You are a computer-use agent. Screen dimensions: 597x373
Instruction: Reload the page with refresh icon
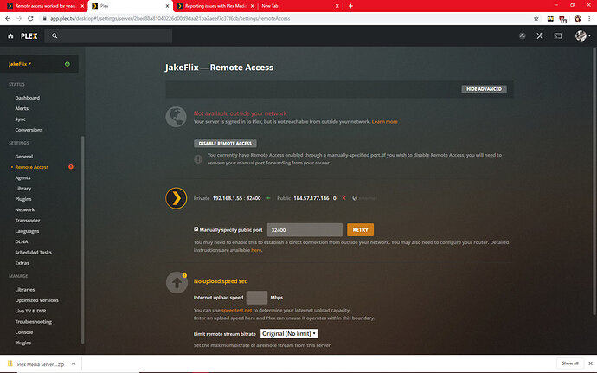pyautogui.click(x=30, y=18)
